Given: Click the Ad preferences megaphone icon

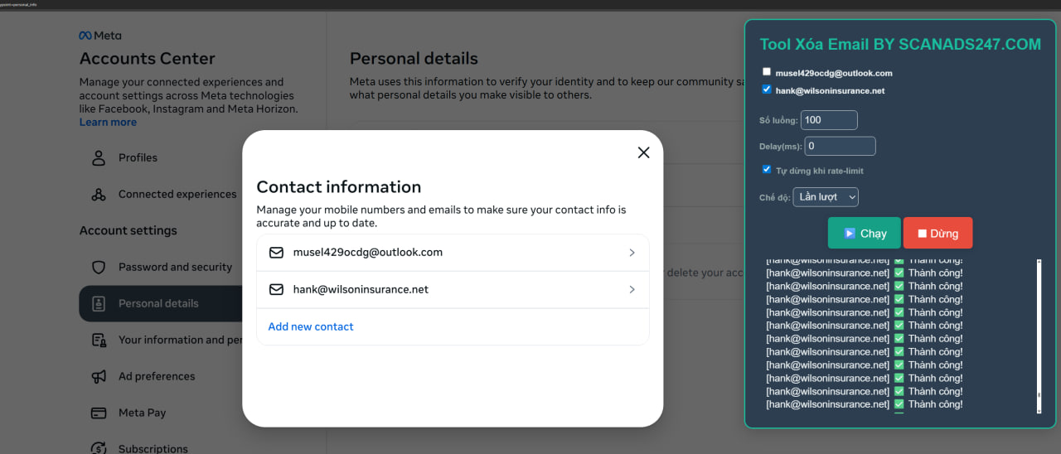Looking at the screenshot, I should (99, 376).
